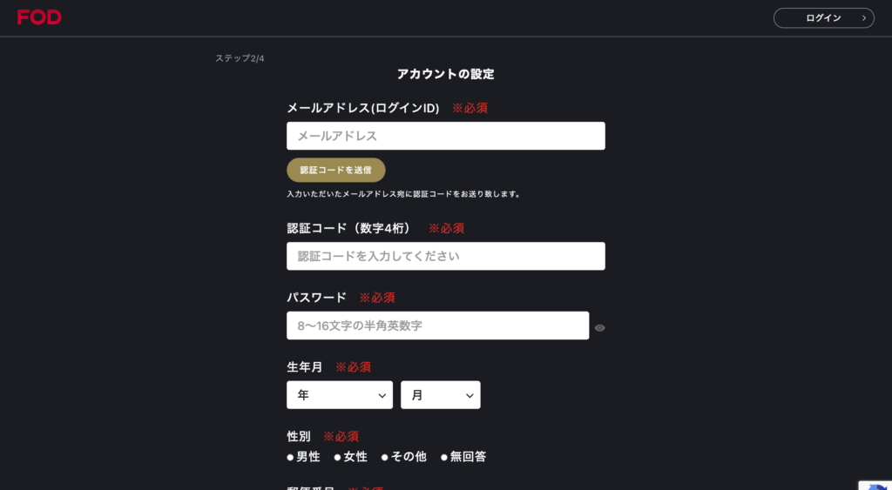Click the reCAPTCHA badge in the corner
This screenshot has width=892, height=490.
click(876, 483)
